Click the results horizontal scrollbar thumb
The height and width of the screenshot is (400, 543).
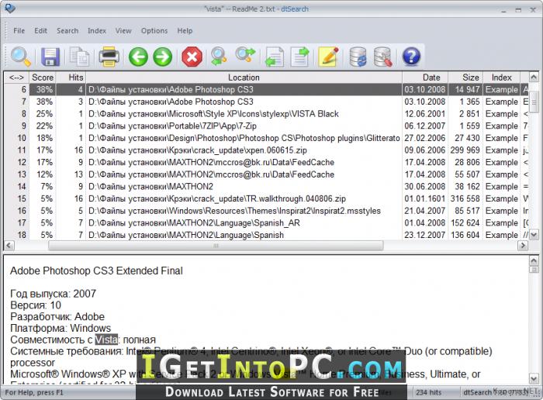[x=216, y=245]
